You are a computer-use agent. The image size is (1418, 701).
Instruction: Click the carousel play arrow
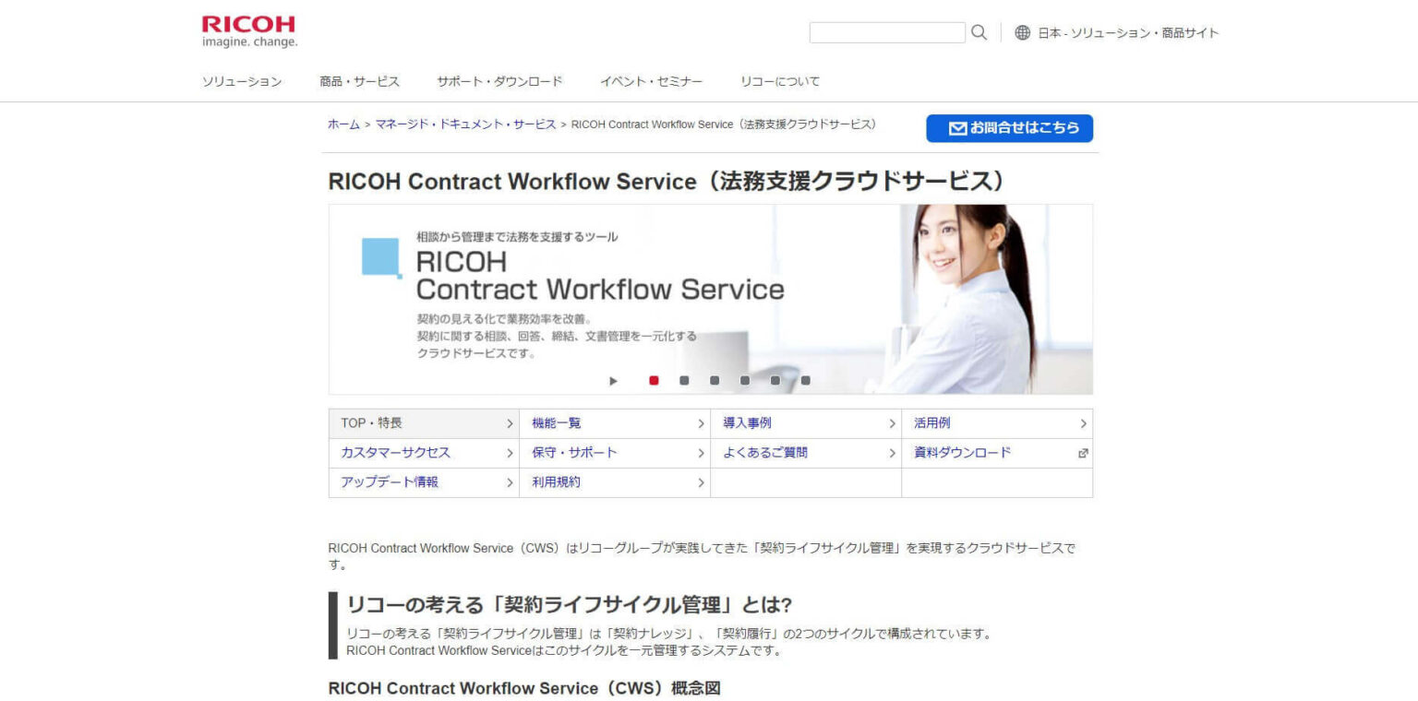click(612, 379)
